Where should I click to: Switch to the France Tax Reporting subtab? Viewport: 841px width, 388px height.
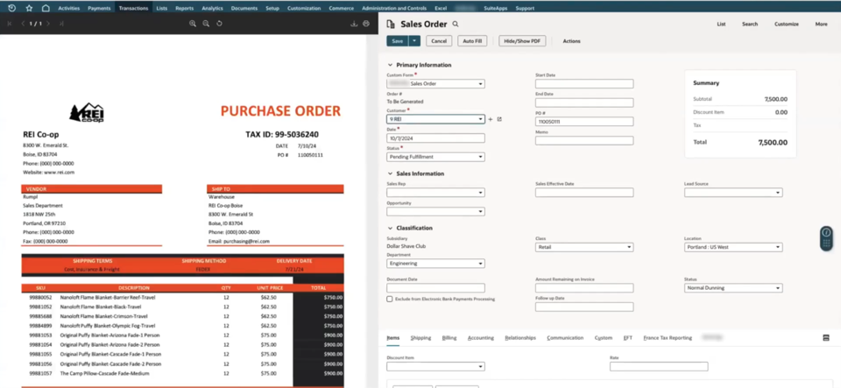pyautogui.click(x=668, y=337)
